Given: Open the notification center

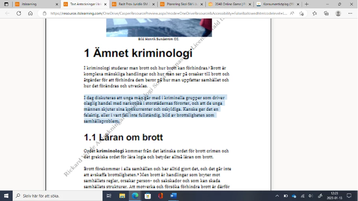Looking at the screenshot, I should point(349,196).
